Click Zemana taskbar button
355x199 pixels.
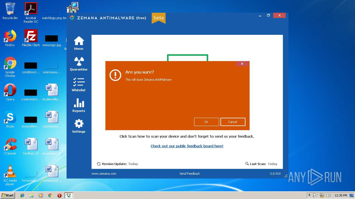69,195
